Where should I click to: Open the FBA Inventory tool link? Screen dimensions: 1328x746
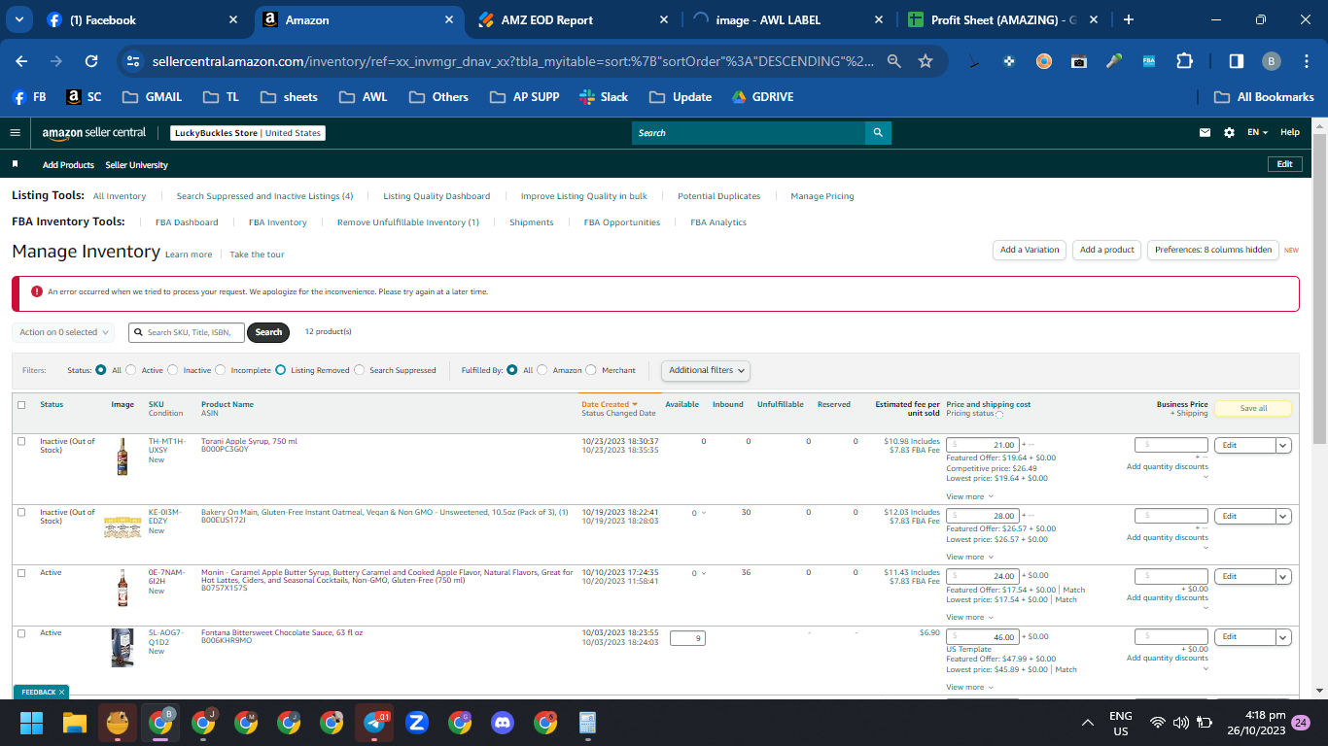(278, 222)
